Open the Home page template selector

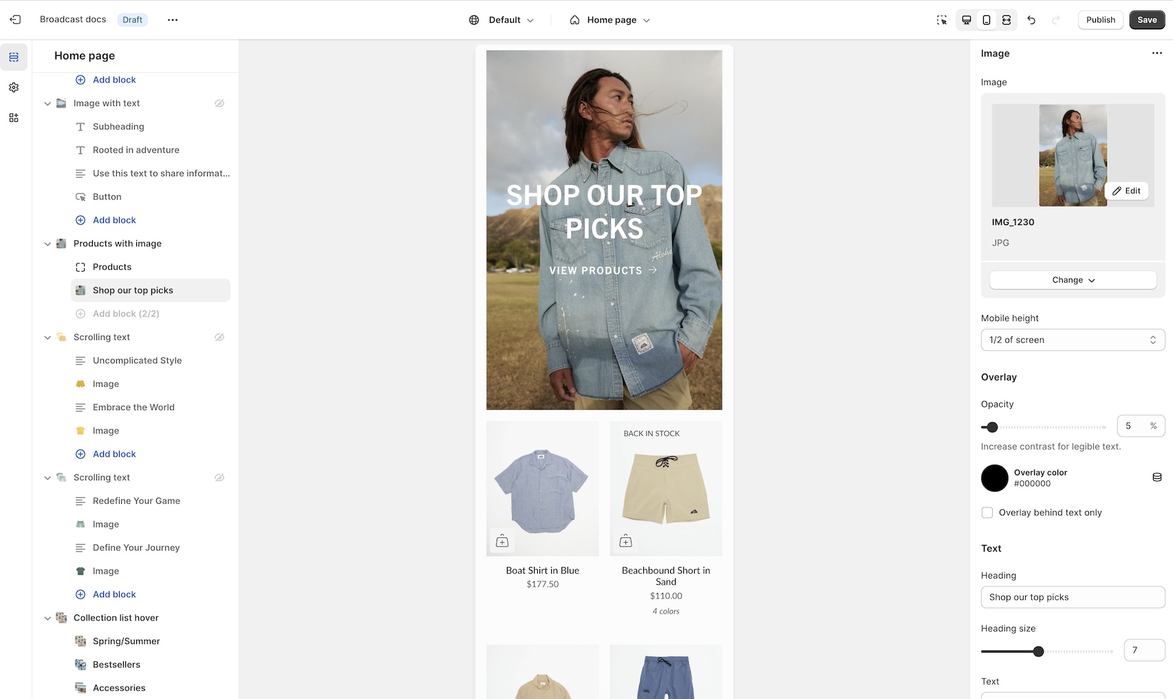pos(610,20)
